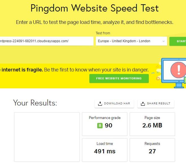
Task: Click FREE WEBSITE MONITORING button
Action: pyautogui.click(x=119, y=78)
